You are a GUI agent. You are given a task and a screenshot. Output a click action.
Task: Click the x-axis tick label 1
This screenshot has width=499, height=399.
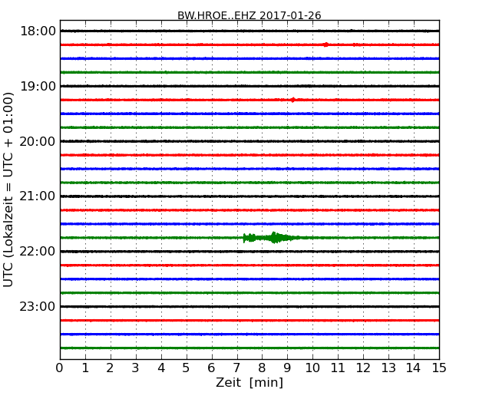[85, 368]
